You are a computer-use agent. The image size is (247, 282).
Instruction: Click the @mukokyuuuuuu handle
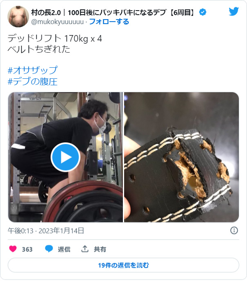coord(58,22)
